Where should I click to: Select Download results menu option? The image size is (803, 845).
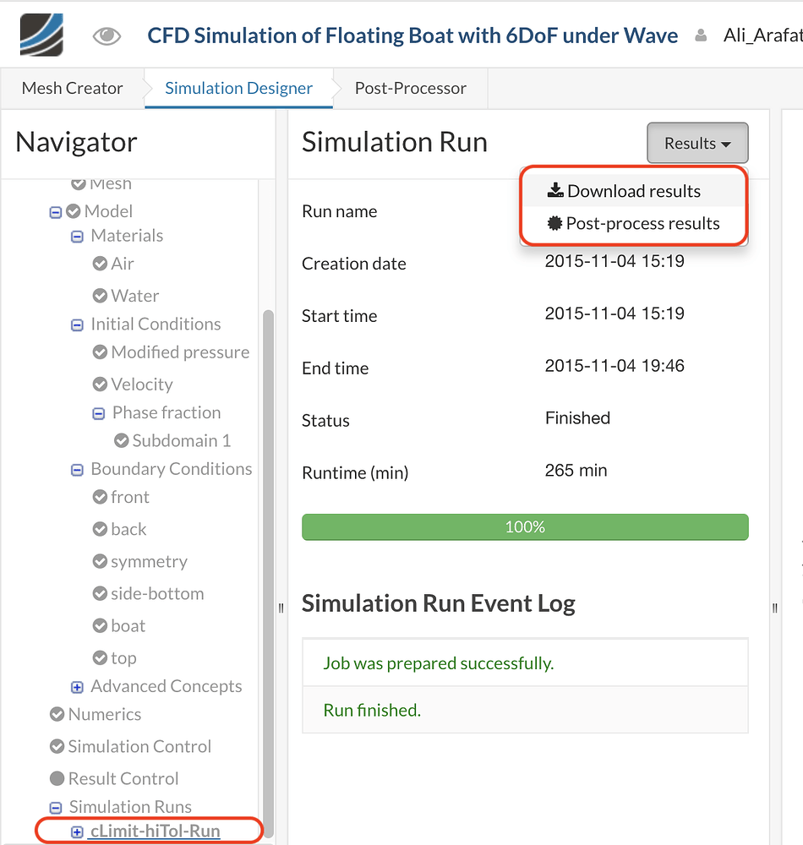point(633,191)
